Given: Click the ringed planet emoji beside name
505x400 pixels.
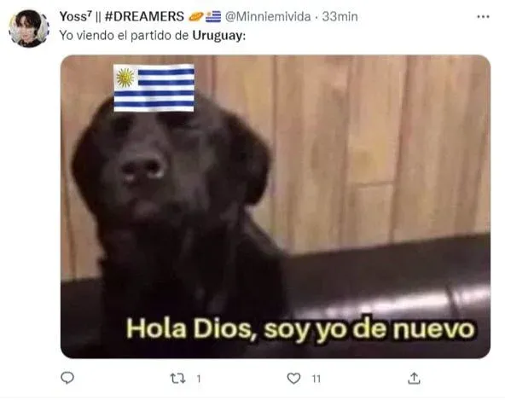Looking at the screenshot, I should click(196, 16).
